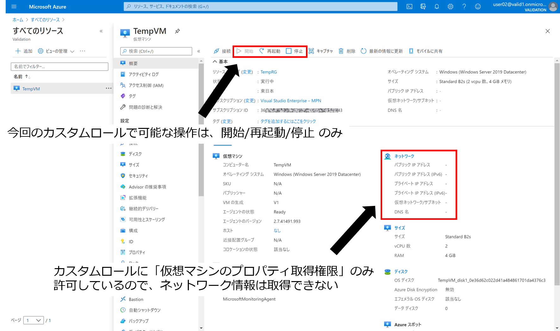The width and height of the screenshot is (560, 331).
Task: Collapse the すべてのリソース panel
Action: [x=101, y=31]
